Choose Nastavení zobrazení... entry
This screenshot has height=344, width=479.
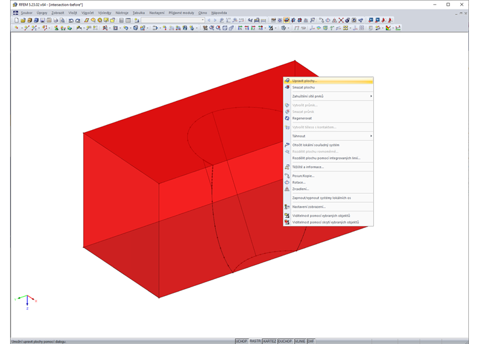tap(328, 207)
